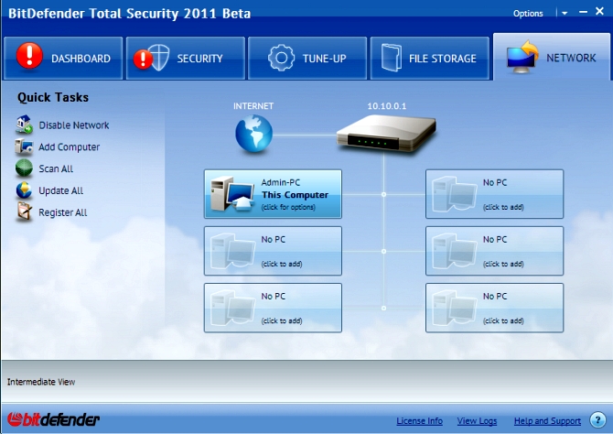The width and height of the screenshot is (613, 434).
Task: Click the Disable Network house icon
Action: pos(24,124)
